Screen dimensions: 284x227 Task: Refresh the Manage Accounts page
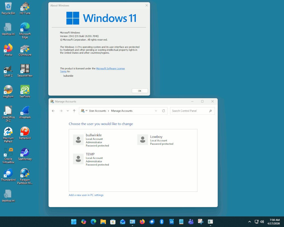pyautogui.click(x=164, y=111)
